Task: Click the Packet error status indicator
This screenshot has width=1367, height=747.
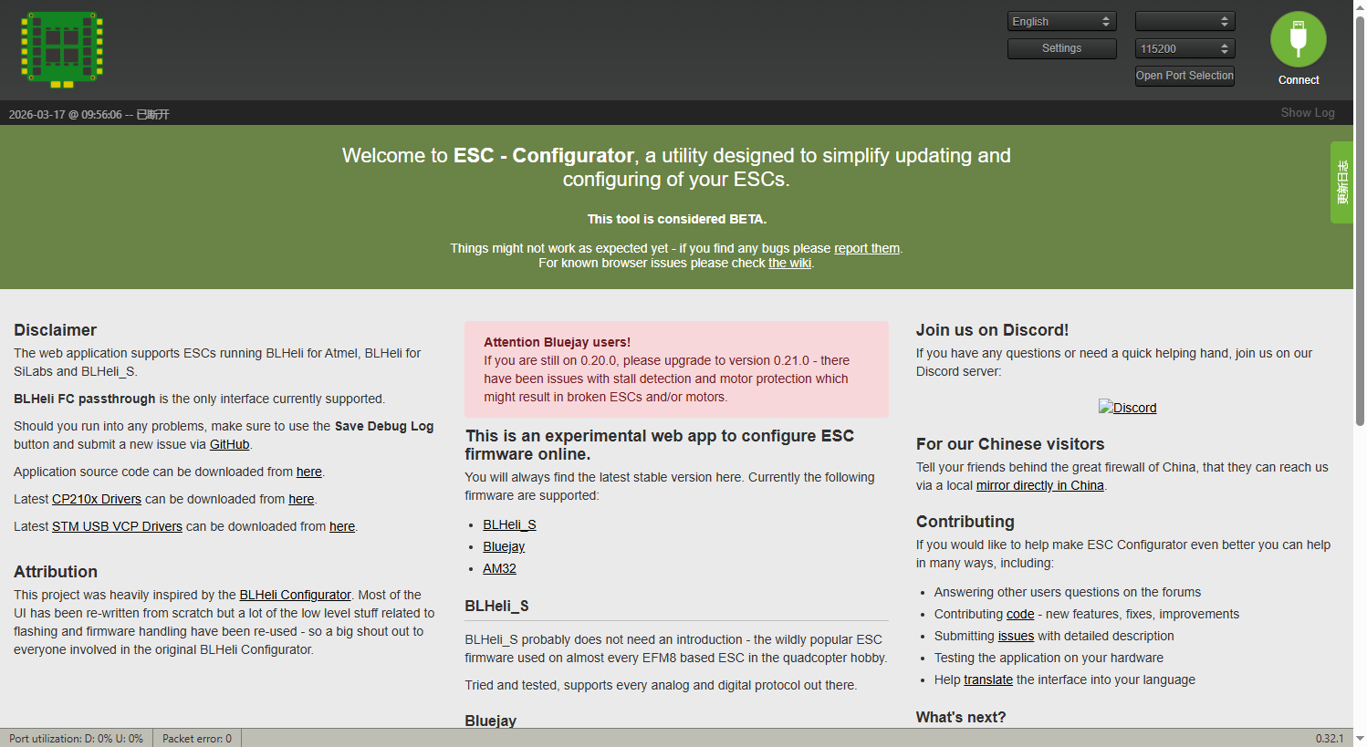Action: [x=196, y=738]
